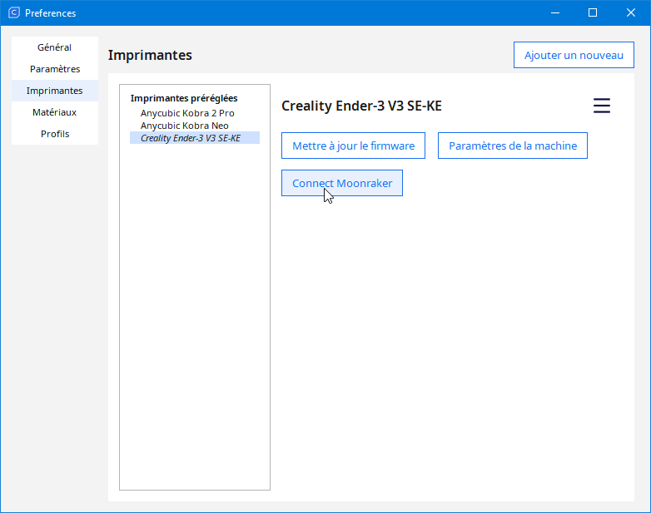Screen dimensions: 651x513
Task: Switch to the Paramètres page
Action: (x=55, y=69)
